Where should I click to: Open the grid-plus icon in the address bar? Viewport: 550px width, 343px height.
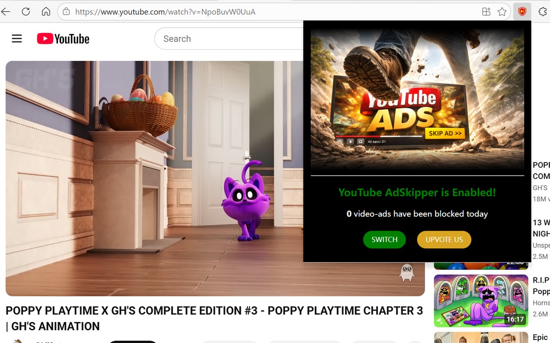click(486, 12)
